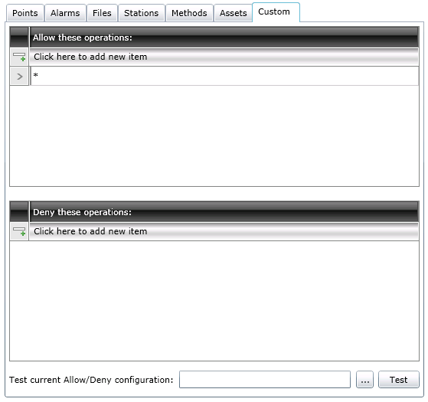This screenshot has height=402, width=428.
Task: Click the empty area of the Deny list
Action: (x=214, y=301)
